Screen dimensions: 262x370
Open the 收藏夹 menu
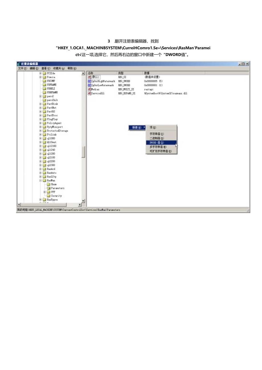[59, 69]
